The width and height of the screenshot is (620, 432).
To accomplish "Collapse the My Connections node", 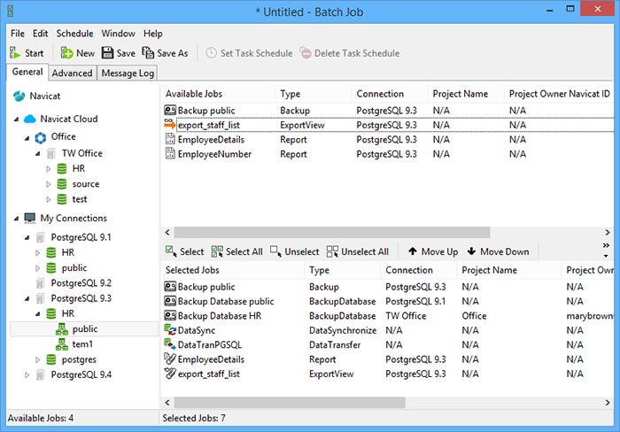I will (x=16, y=219).
